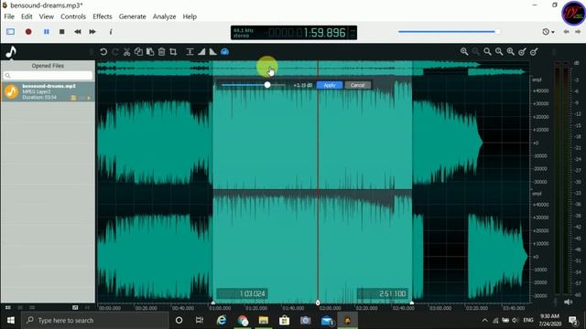Open the File menu
Screen dimensions: 586x329
pyautogui.click(x=9, y=16)
